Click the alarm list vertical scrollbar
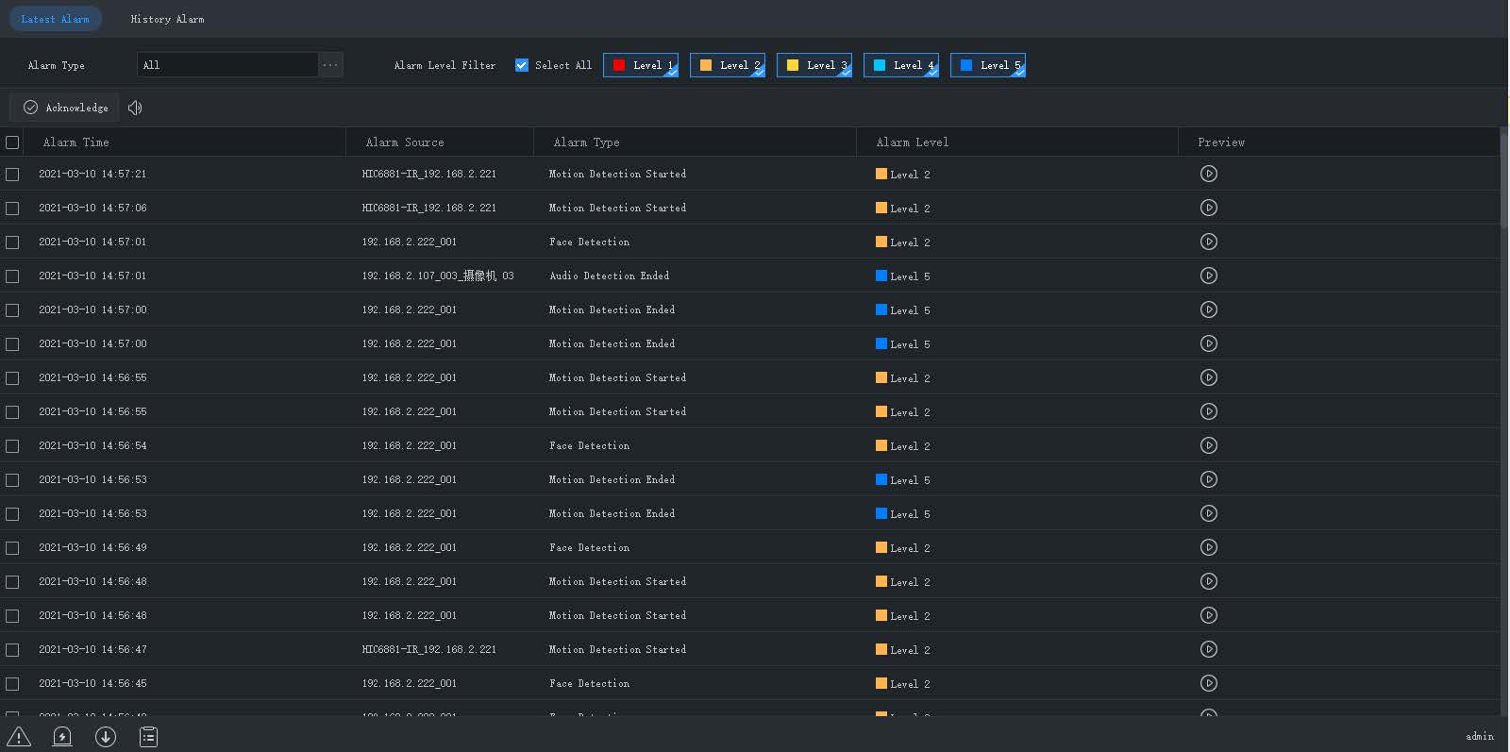The image size is (1510, 752). click(x=1504, y=179)
